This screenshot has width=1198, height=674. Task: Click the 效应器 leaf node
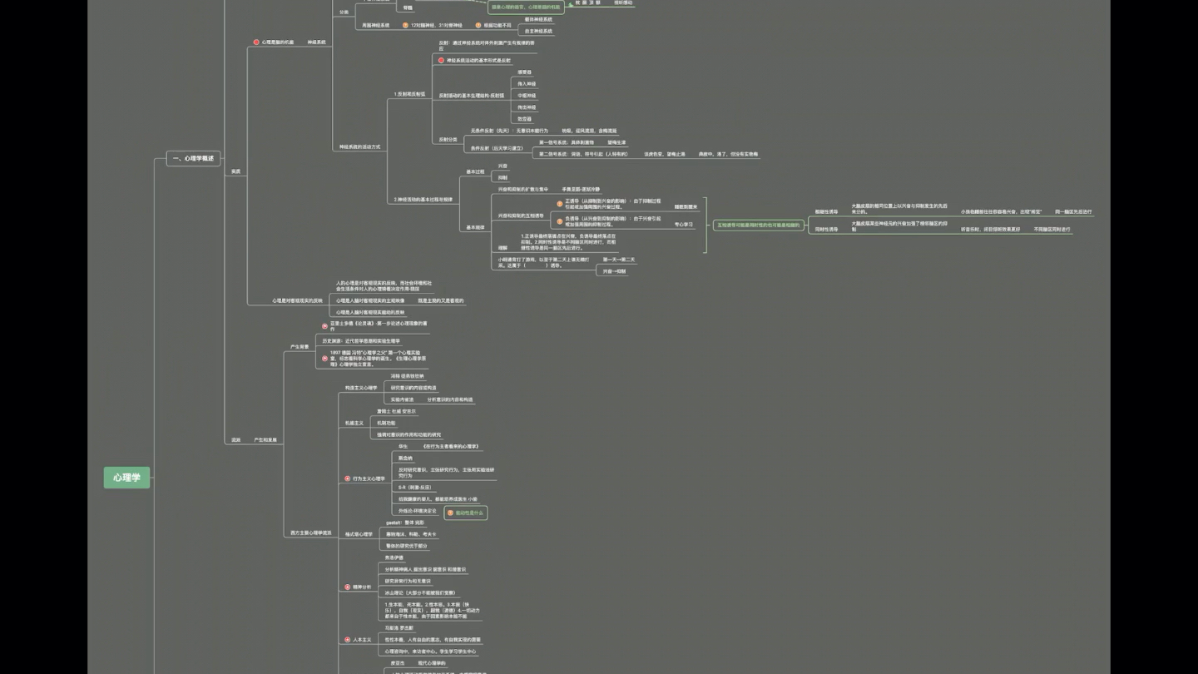point(525,119)
